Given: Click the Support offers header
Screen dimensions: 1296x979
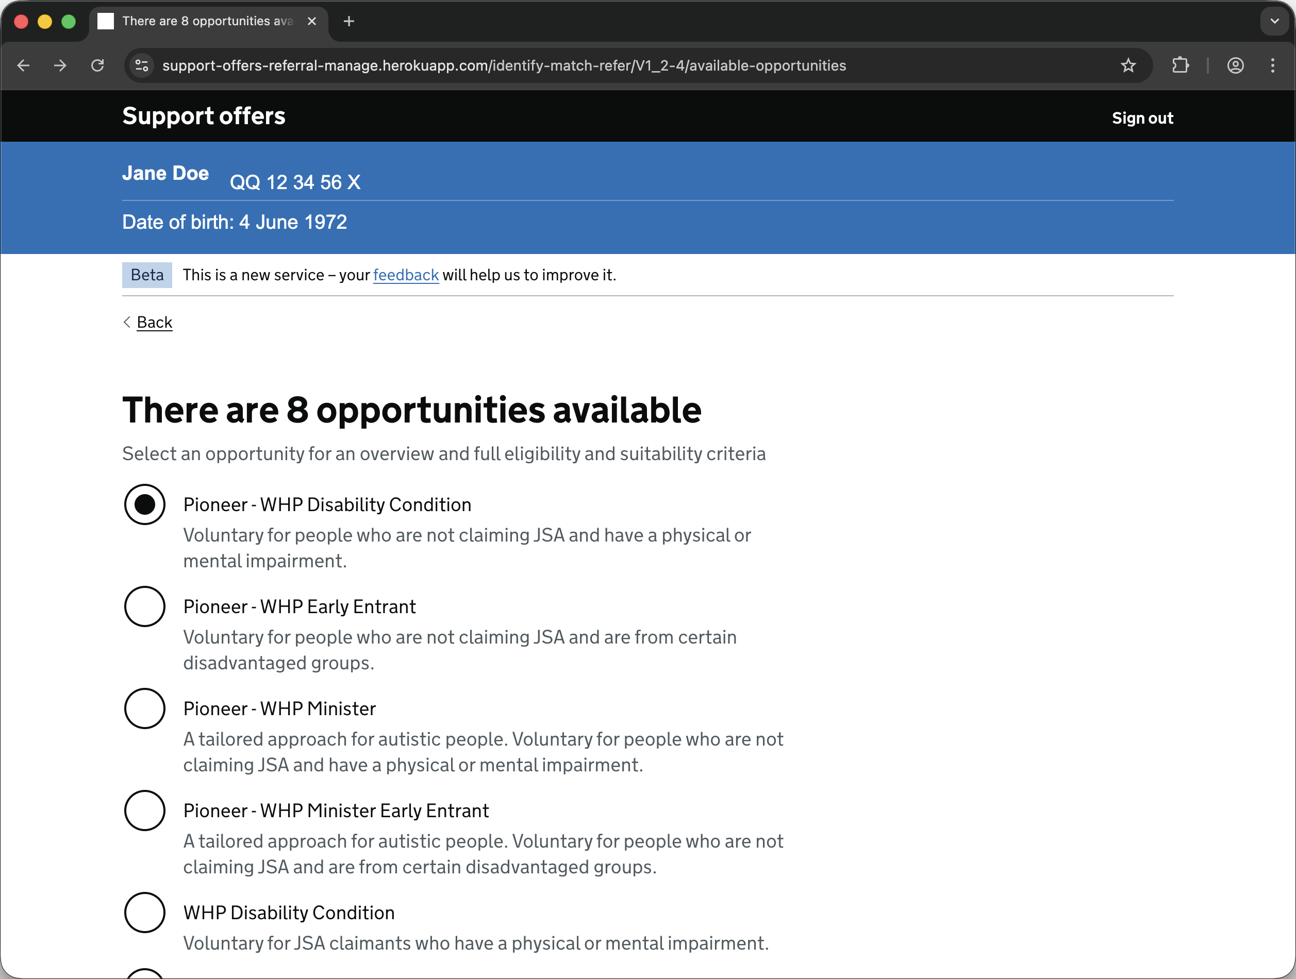Looking at the screenshot, I should point(203,116).
